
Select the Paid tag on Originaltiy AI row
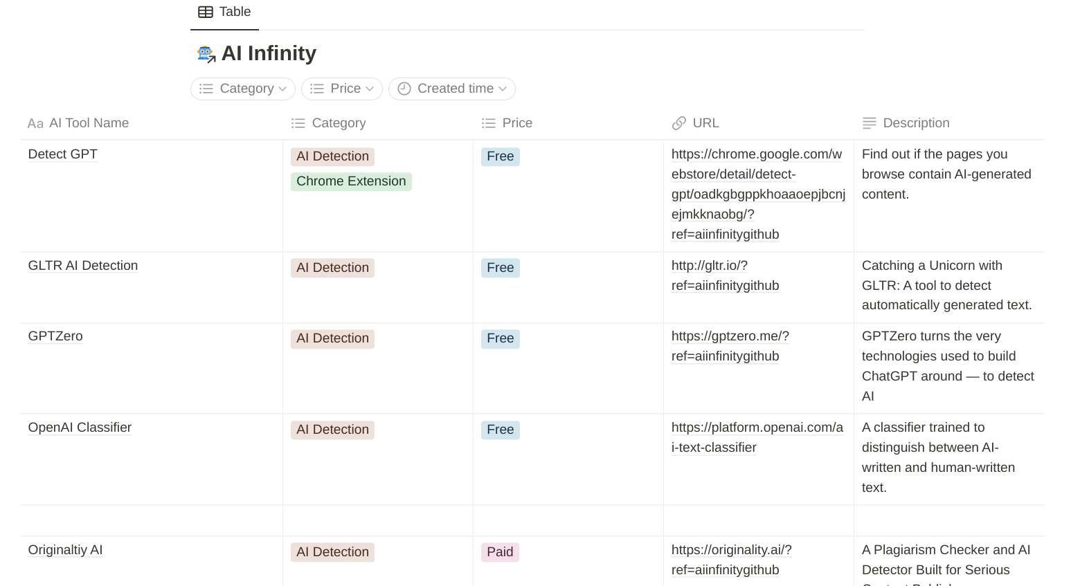pos(500,552)
